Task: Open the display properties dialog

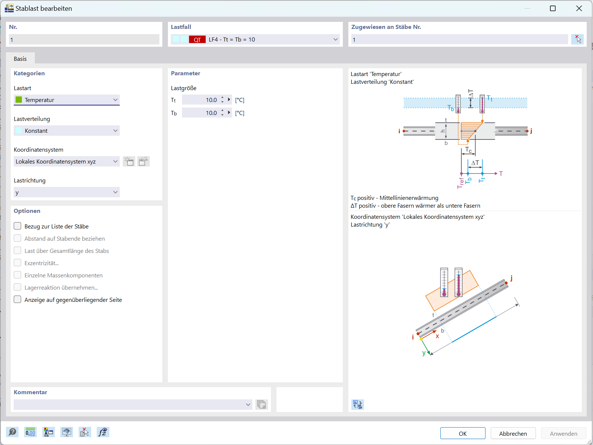Action: pyautogui.click(x=48, y=432)
